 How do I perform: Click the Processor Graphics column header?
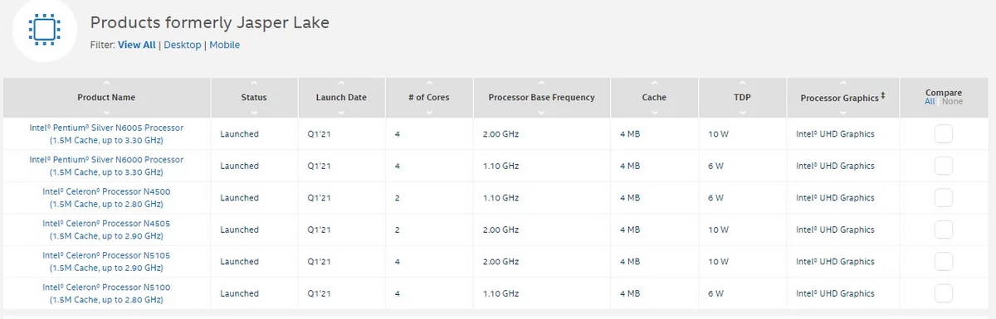(x=842, y=97)
